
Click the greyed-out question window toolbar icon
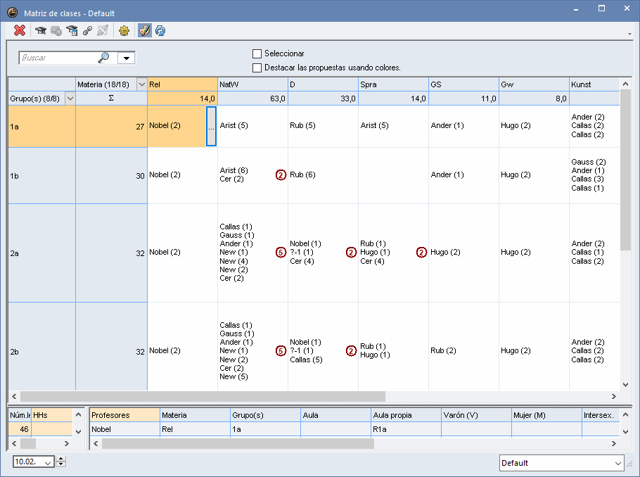coord(56,31)
